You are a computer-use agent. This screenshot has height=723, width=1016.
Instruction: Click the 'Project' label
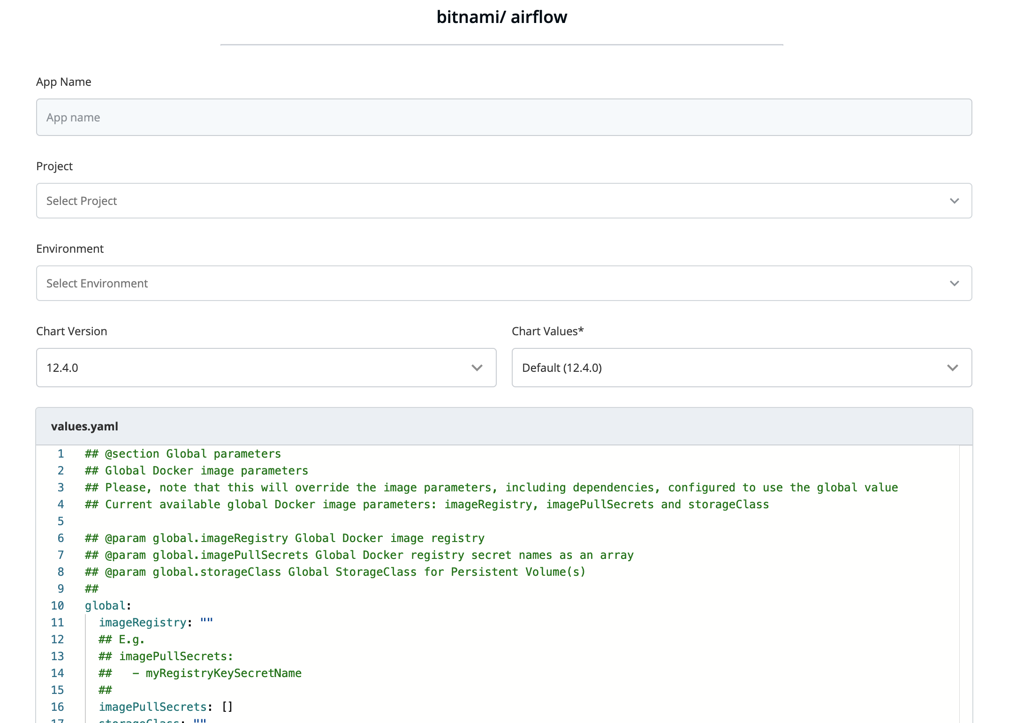(x=54, y=166)
